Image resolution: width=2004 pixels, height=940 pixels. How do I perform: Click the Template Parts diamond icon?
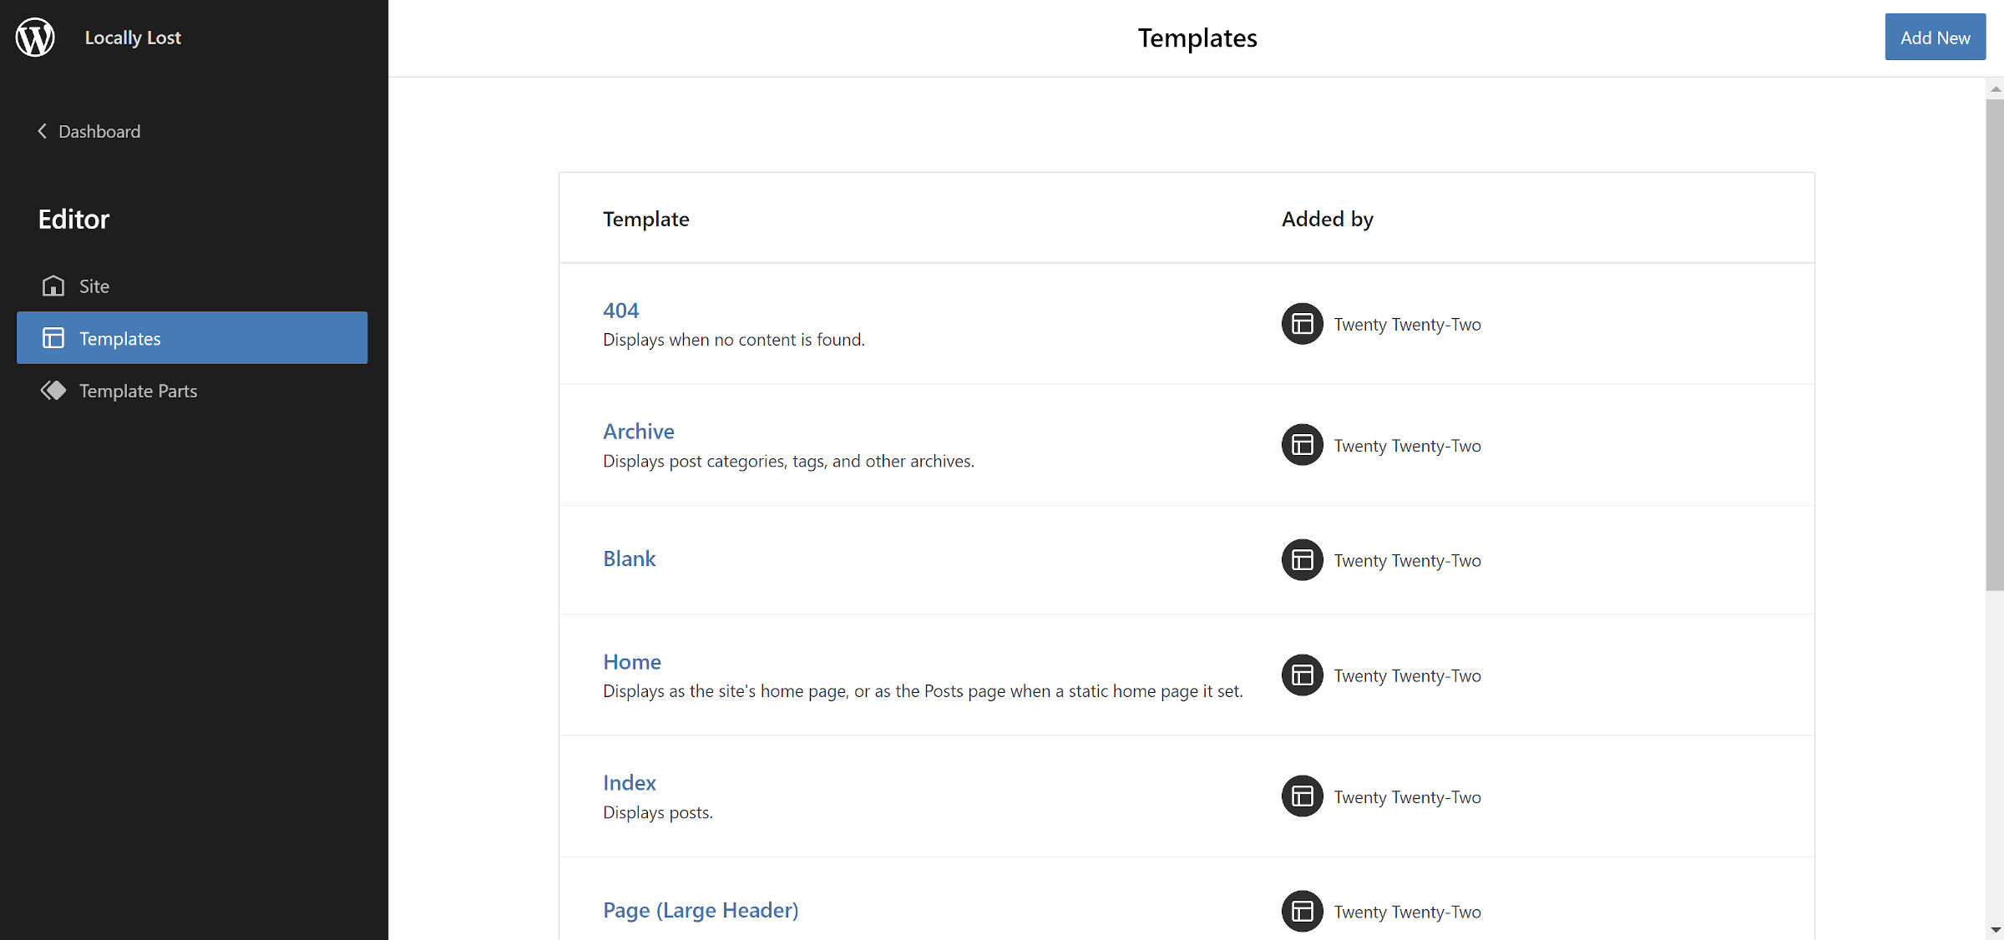(x=53, y=391)
